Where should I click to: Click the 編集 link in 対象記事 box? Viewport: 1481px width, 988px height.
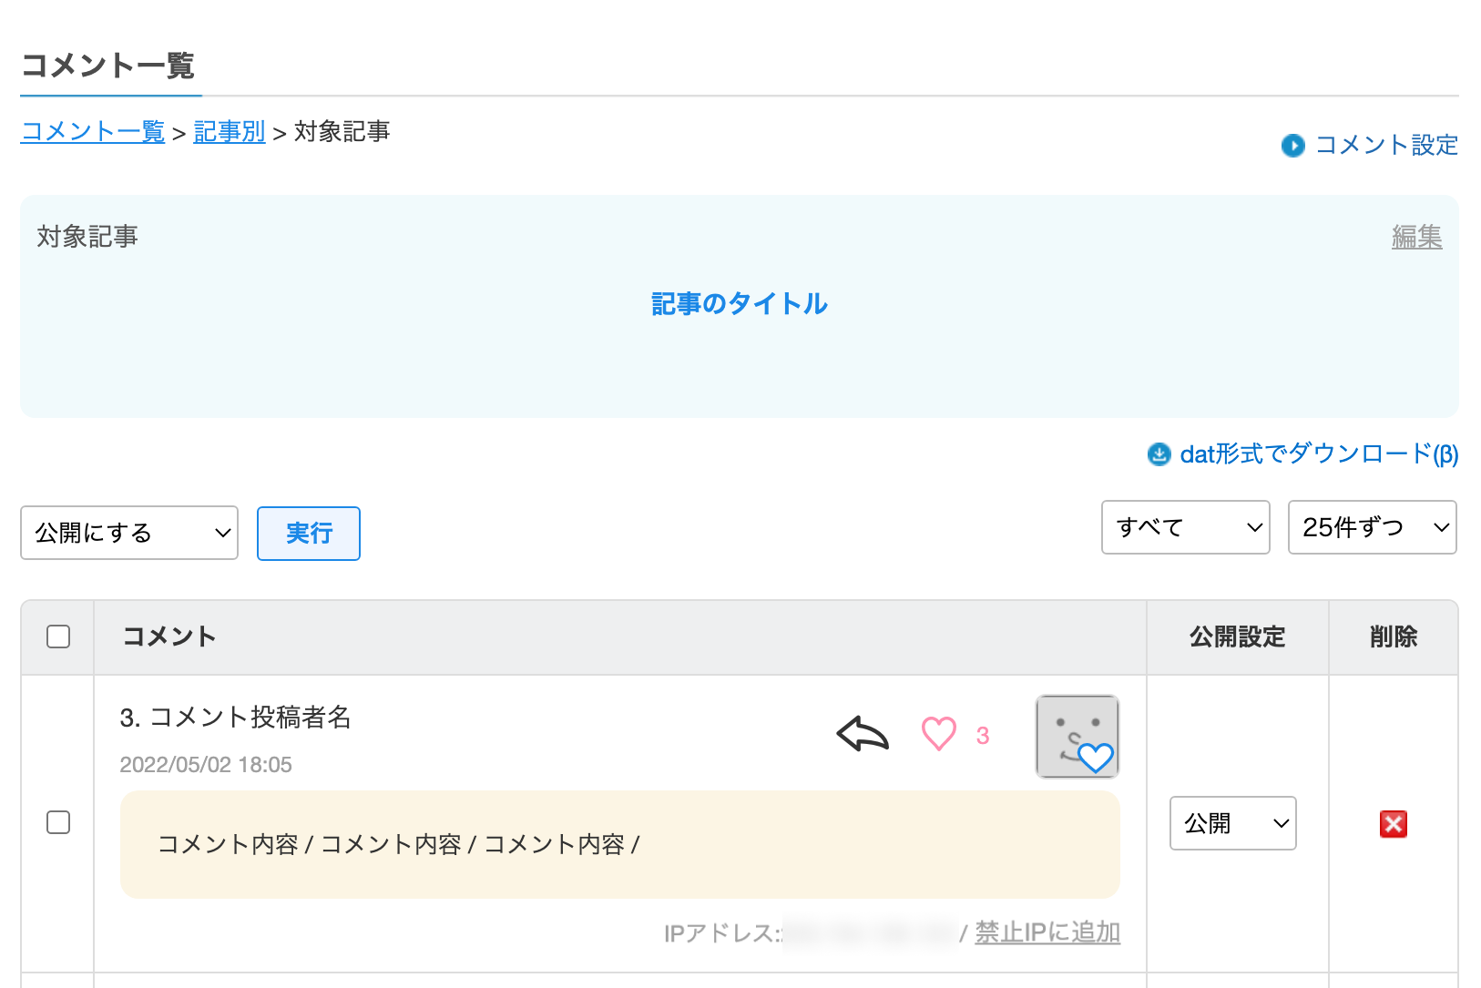[x=1416, y=237]
